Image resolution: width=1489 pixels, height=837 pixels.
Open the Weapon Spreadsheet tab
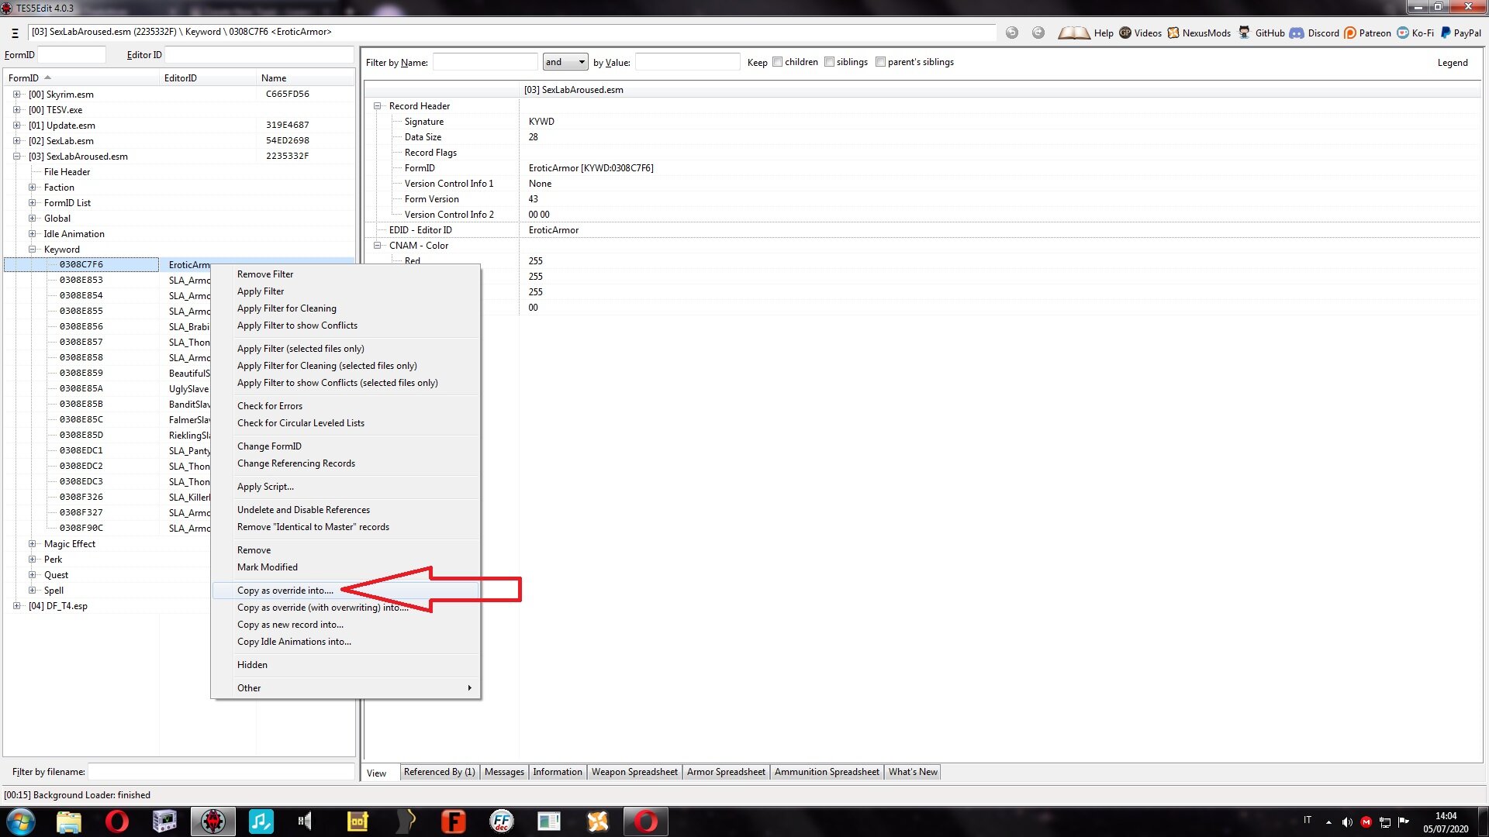pos(634,772)
